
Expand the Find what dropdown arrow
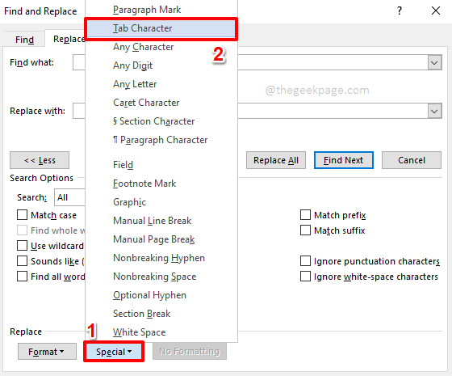[434, 63]
